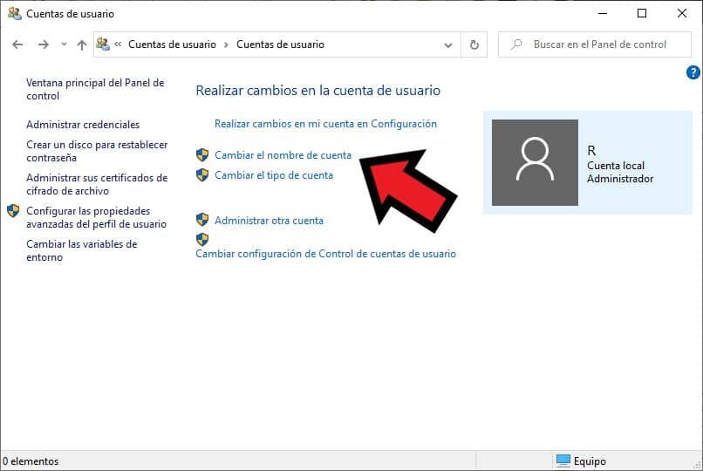Click 0 elementos status text
Image resolution: width=703 pixels, height=471 pixels.
[x=31, y=461]
